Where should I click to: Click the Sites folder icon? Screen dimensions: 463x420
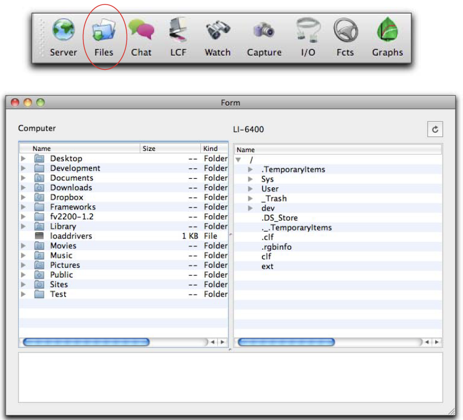39,285
